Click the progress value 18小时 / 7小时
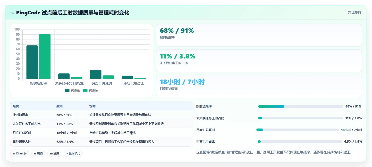Viewport: 372px width, 167px height. [351, 130]
